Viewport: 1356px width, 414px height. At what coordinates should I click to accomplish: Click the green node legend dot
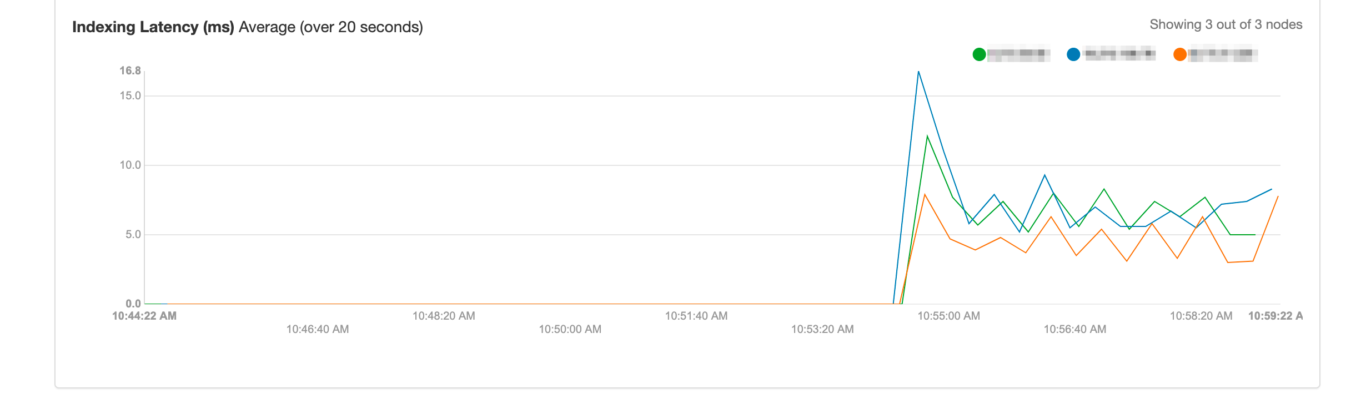(979, 54)
